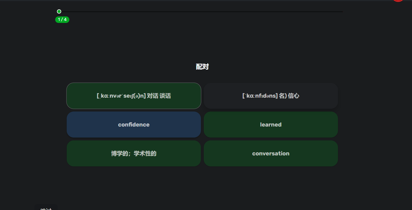This screenshot has height=210, width=412.
Task: Match the dark-grey [ˈkɑːnfɪdəns] phonetic card
Action: coord(271,96)
